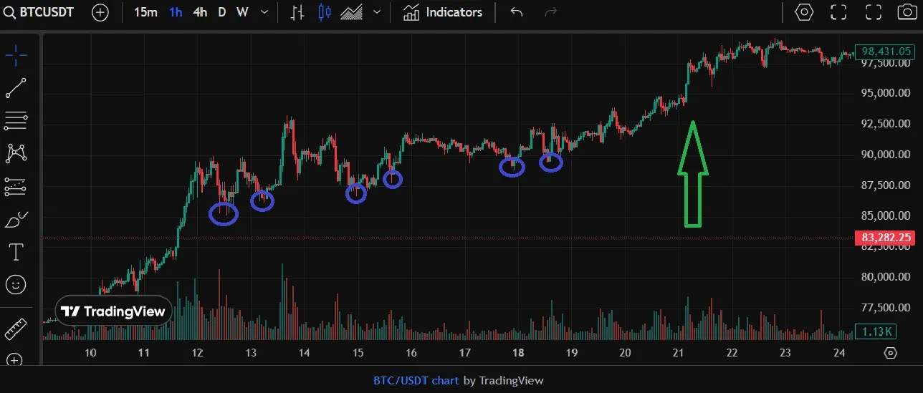Open the Indicators panel
923x393 pixels.
point(442,12)
